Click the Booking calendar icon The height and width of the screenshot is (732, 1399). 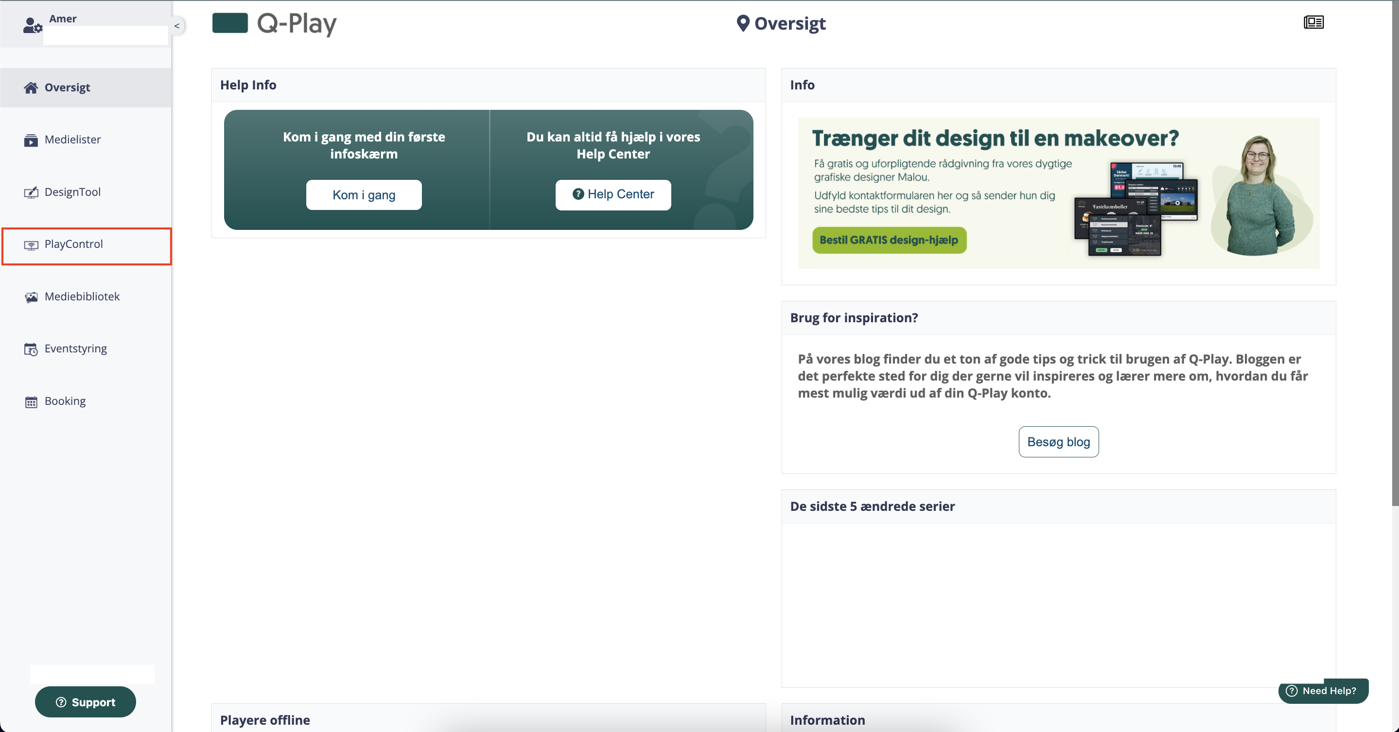click(31, 402)
